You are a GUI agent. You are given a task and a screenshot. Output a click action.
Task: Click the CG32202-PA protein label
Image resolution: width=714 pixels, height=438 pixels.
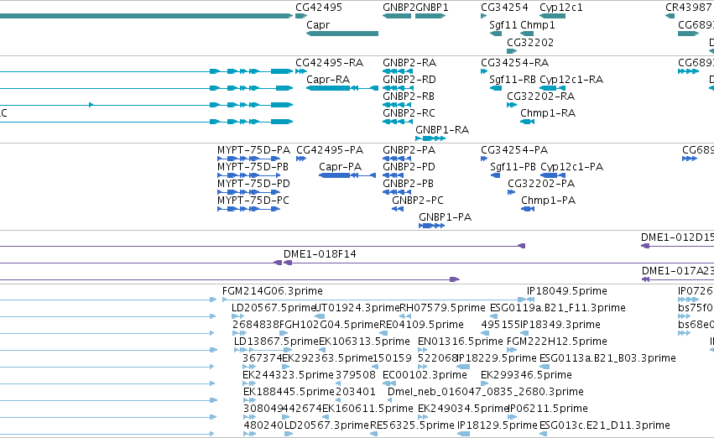(x=541, y=184)
